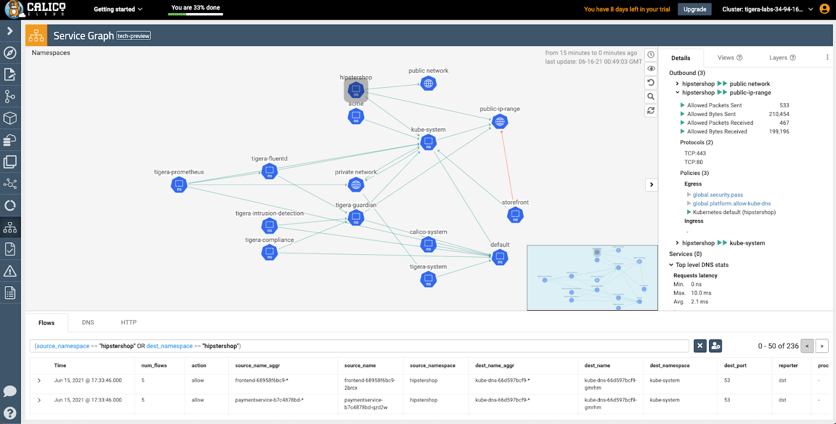
Task: Click the filter settings button beside clear
Action: point(716,346)
